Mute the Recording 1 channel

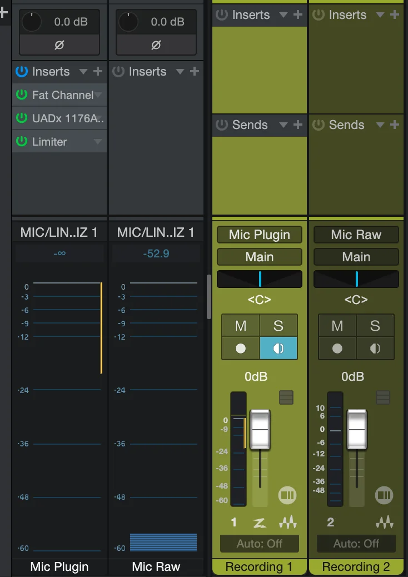pyautogui.click(x=241, y=326)
